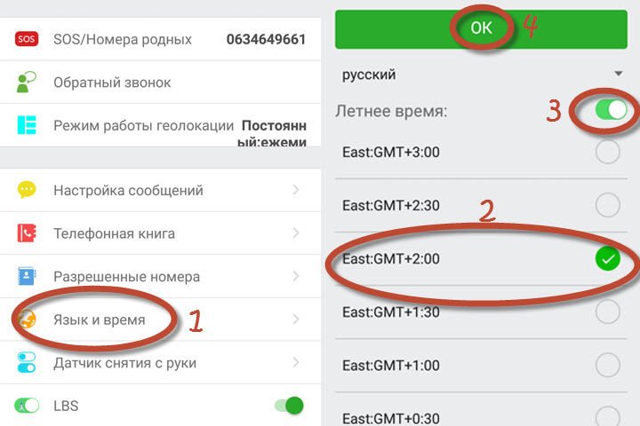Choose East:GMT+1:00 time zone radio
Screen dimensions: 640x426
(607, 366)
